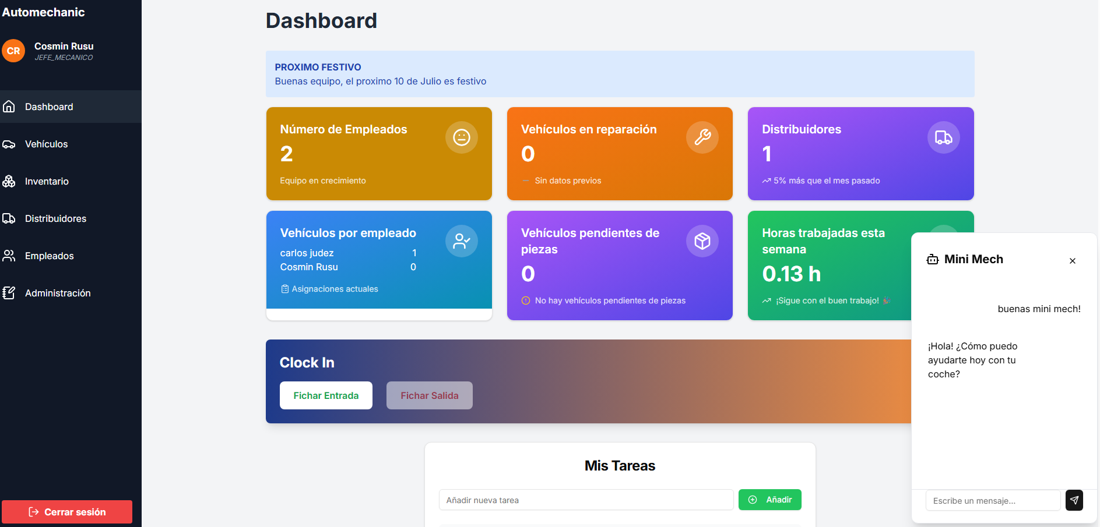Focus the Añadir nueva tarea input field
Image resolution: width=1100 pixels, height=527 pixels.
[585, 500]
